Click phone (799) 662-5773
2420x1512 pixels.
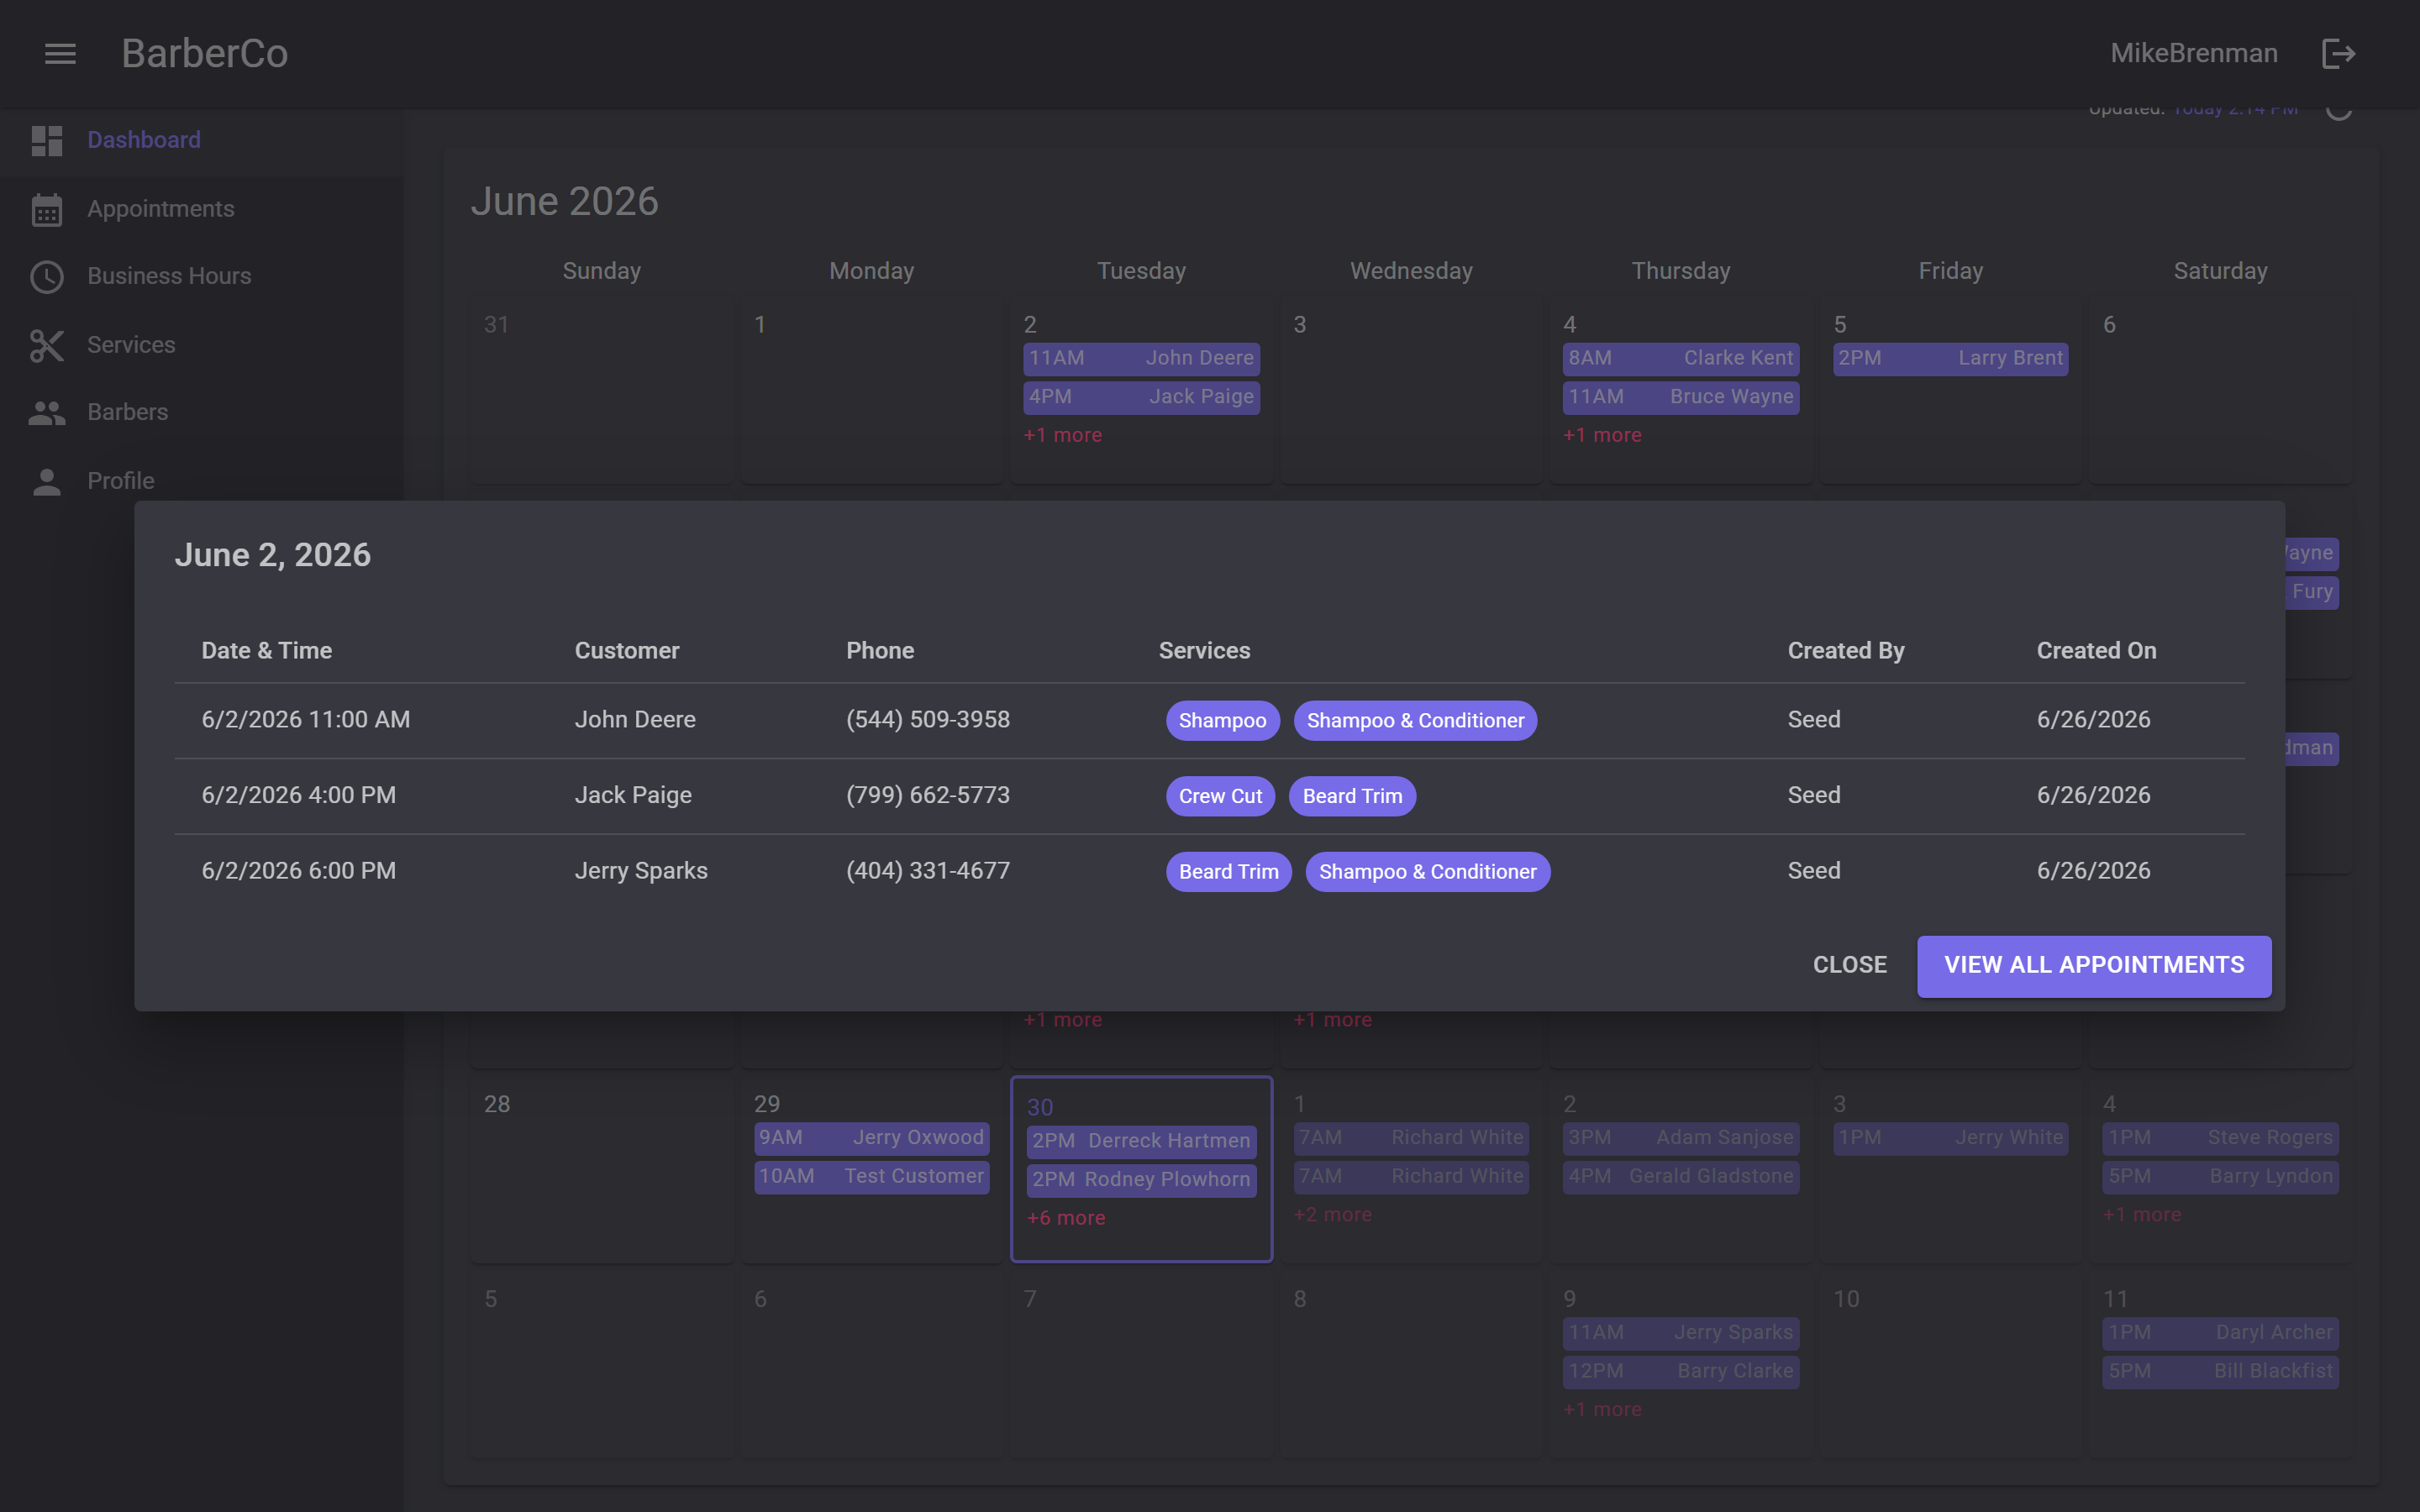tap(928, 796)
